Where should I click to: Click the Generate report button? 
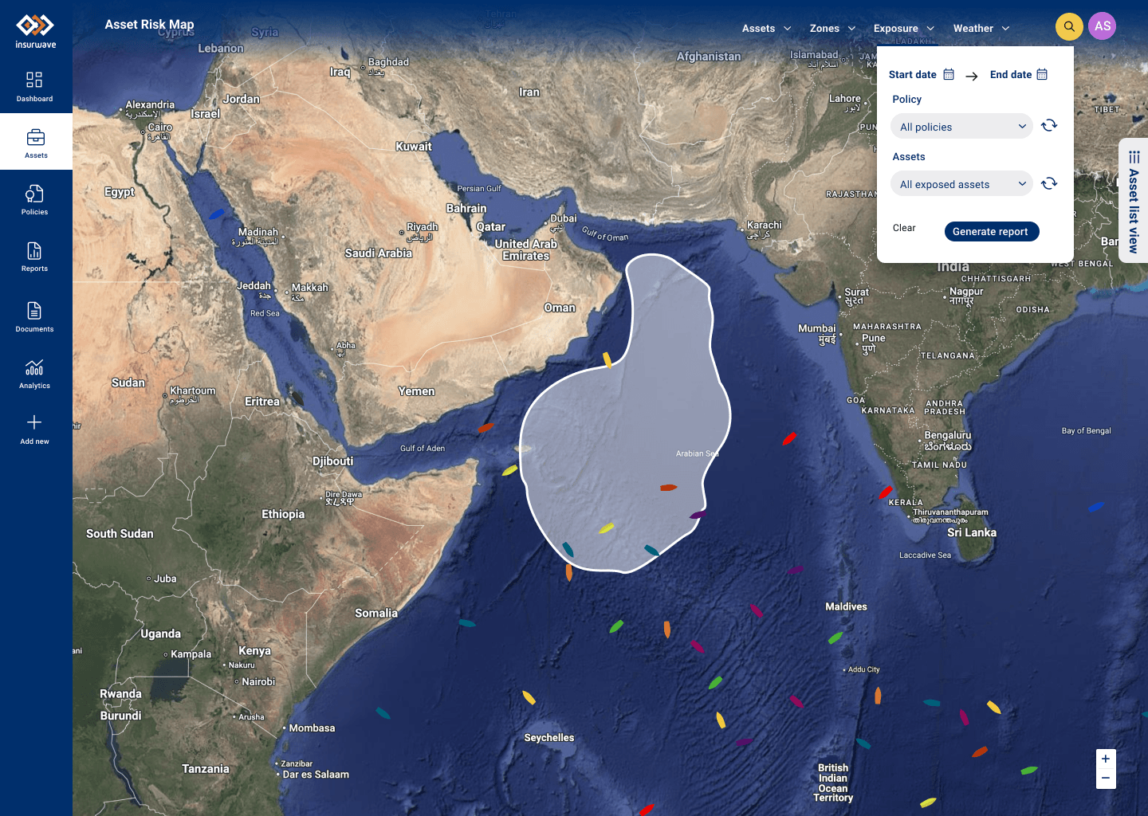coord(992,231)
